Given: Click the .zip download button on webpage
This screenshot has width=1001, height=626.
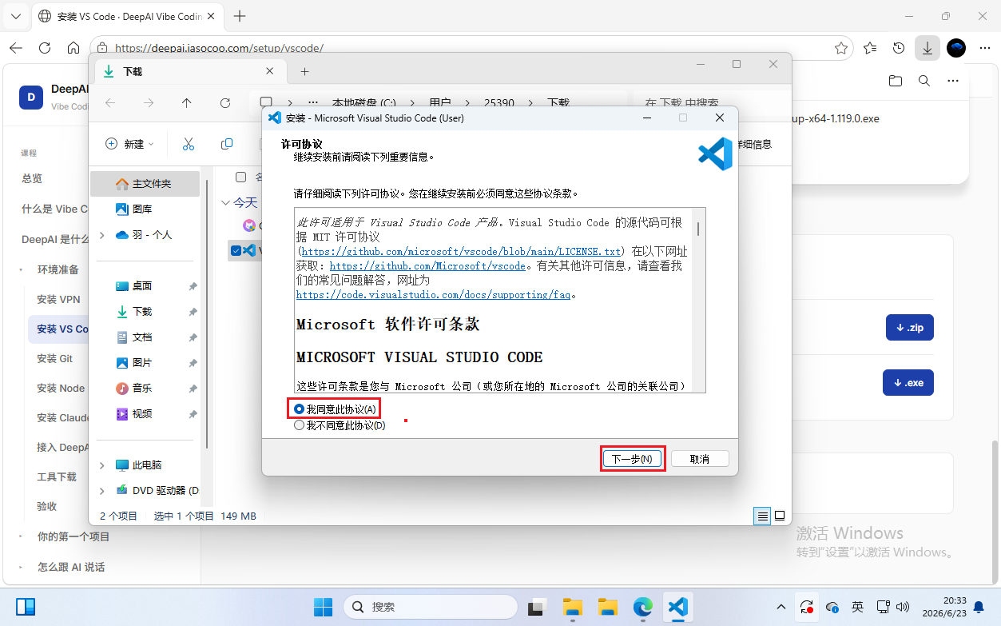Looking at the screenshot, I should click(x=909, y=328).
